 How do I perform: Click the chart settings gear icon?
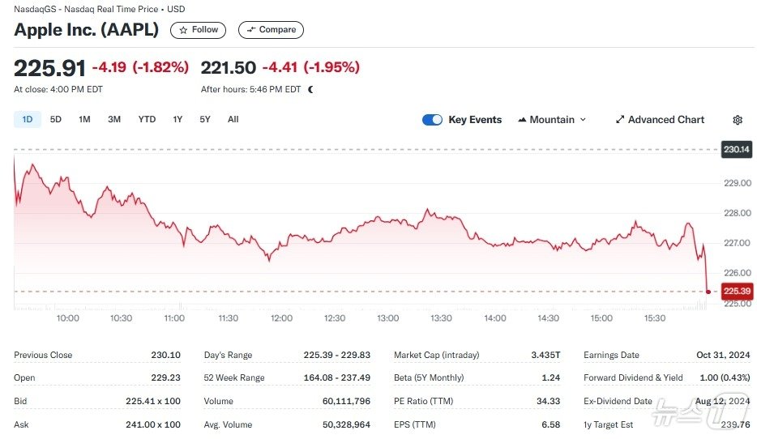pos(737,120)
